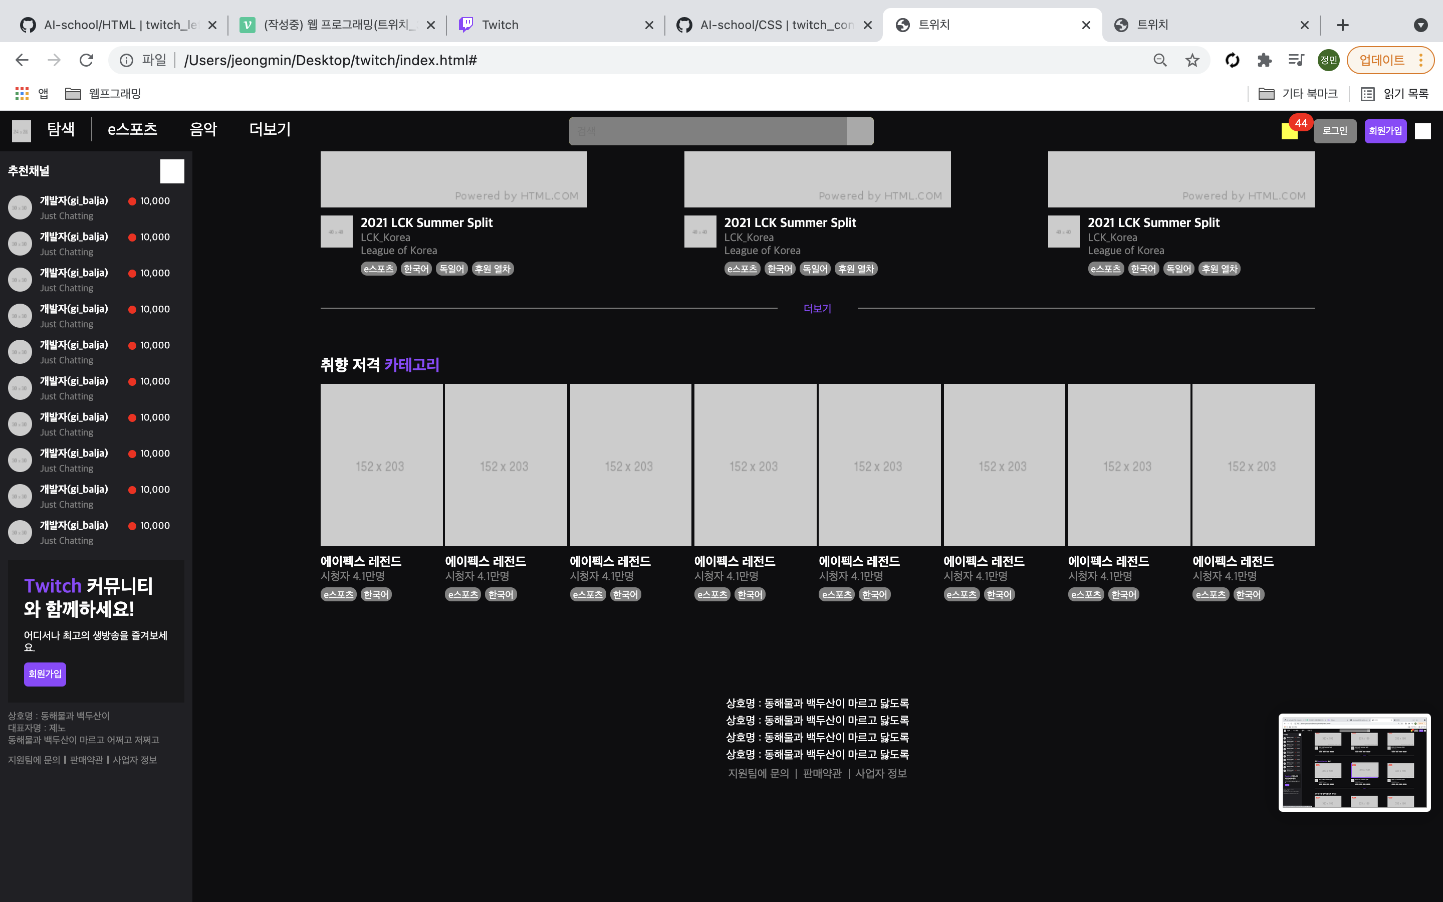
Task: Bookmark this page with star icon
Action: tap(1192, 60)
